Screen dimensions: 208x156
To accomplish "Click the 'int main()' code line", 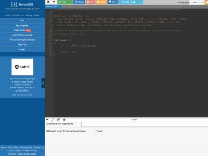I will (62, 40).
